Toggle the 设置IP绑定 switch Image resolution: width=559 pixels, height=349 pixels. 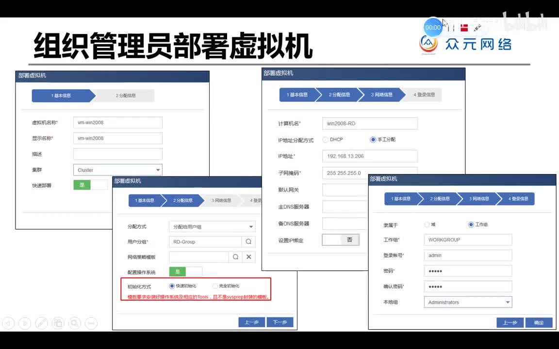click(x=341, y=239)
